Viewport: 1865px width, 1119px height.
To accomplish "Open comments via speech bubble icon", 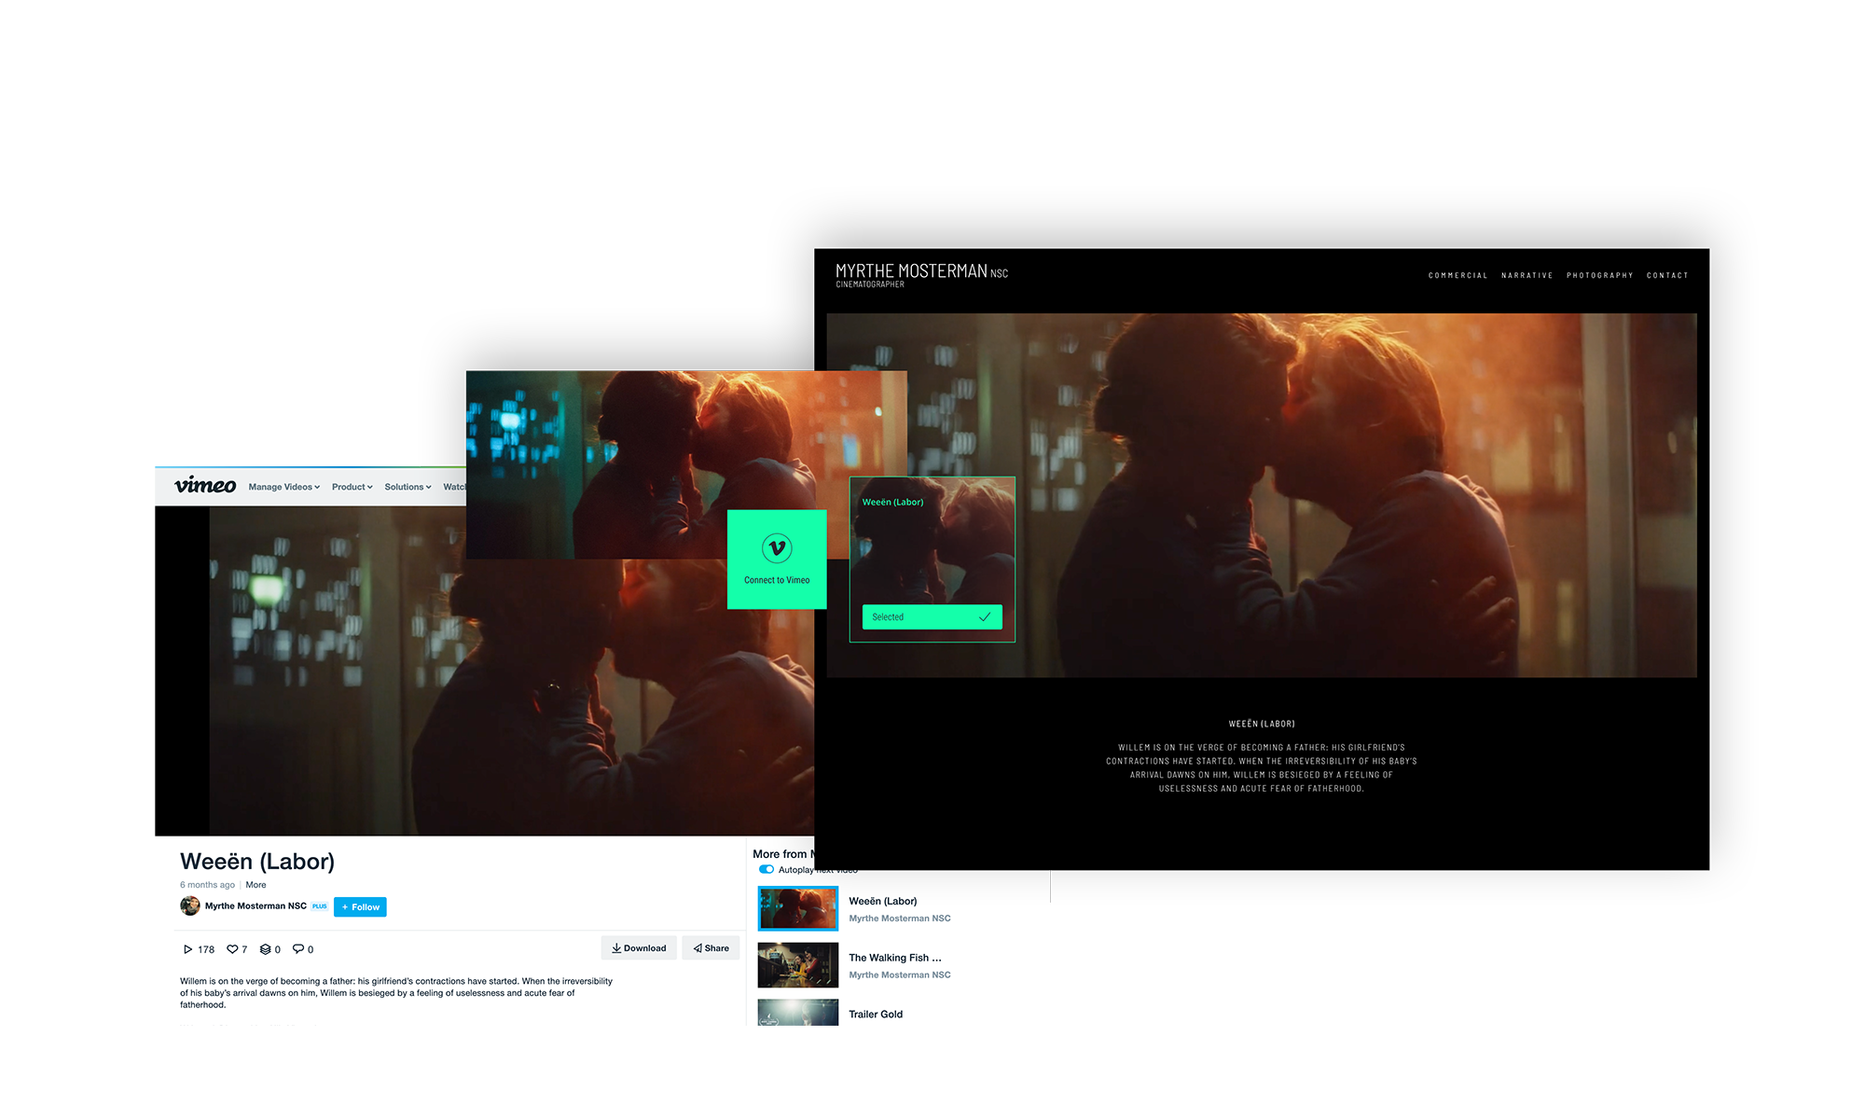I will click(298, 949).
